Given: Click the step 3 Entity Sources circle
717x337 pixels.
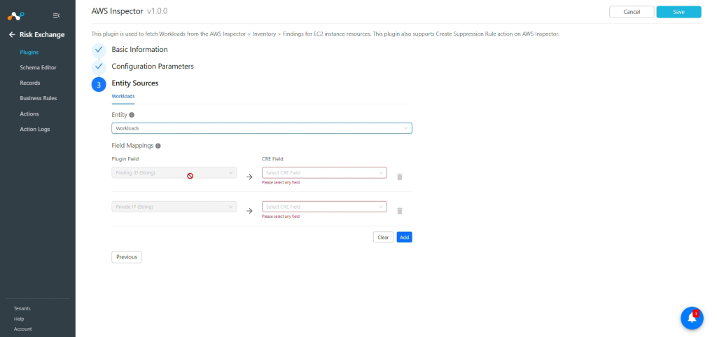Looking at the screenshot, I should coord(99,84).
